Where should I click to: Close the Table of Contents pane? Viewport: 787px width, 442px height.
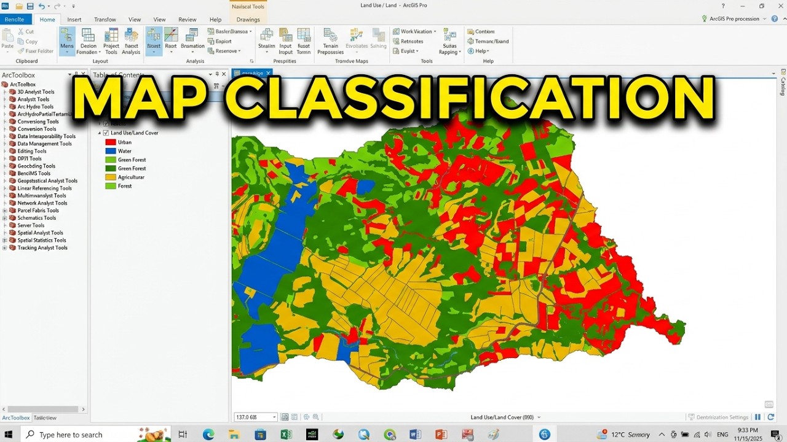coord(224,75)
